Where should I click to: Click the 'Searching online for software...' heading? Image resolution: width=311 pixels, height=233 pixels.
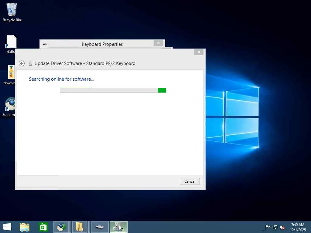click(61, 79)
